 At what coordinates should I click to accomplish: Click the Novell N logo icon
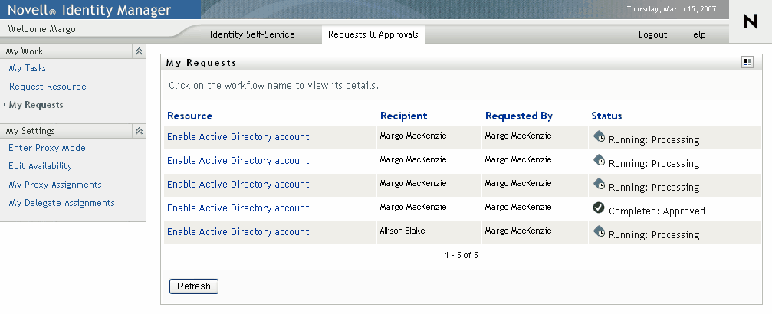click(x=750, y=22)
